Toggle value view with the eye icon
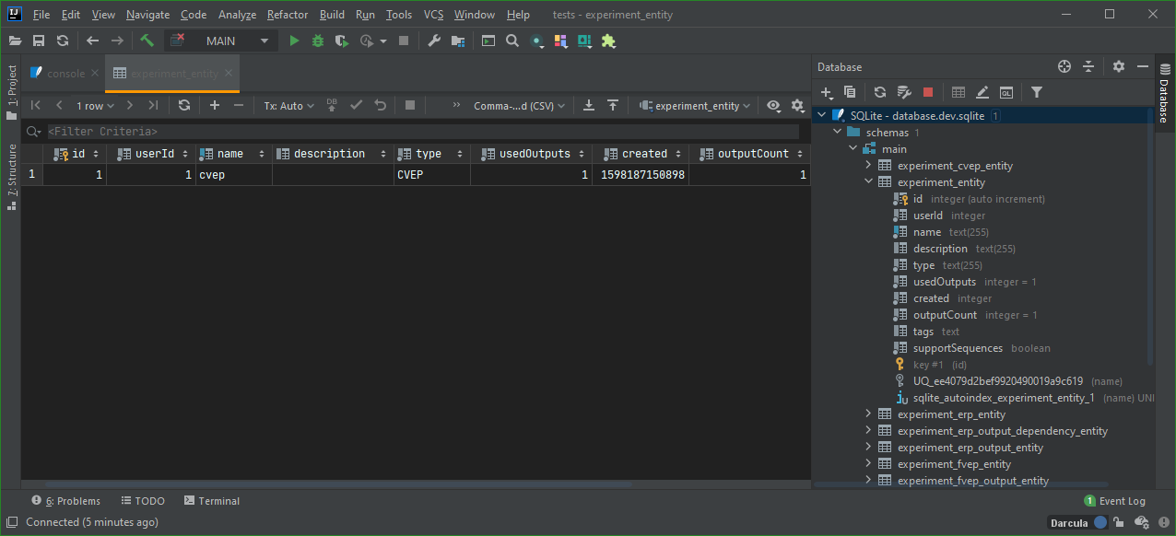 (x=773, y=105)
